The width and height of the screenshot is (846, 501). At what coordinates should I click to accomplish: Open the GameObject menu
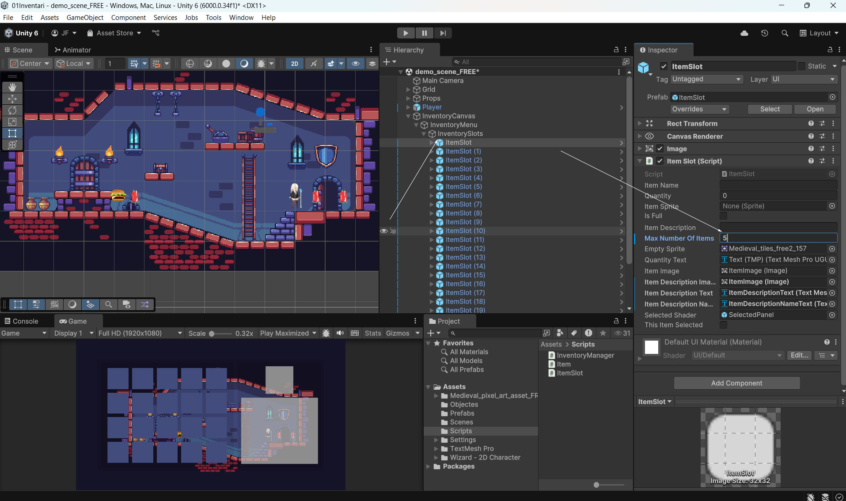coord(85,18)
